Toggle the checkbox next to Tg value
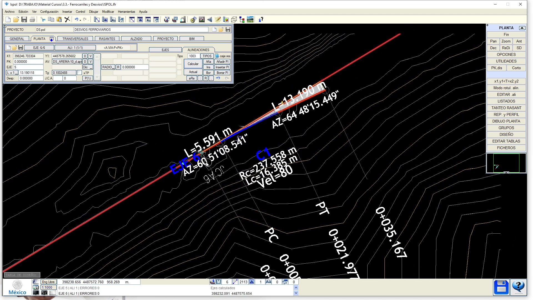Image resolution: width=533 pixels, height=300 pixels. point(79,73)
